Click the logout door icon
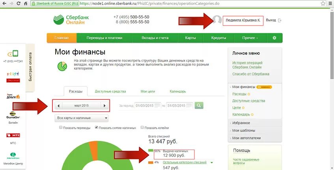The width and height of the screenshot is (334, 170). (280, 20)
